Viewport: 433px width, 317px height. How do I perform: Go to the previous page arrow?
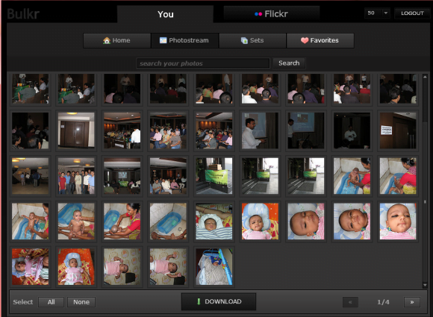350,302
